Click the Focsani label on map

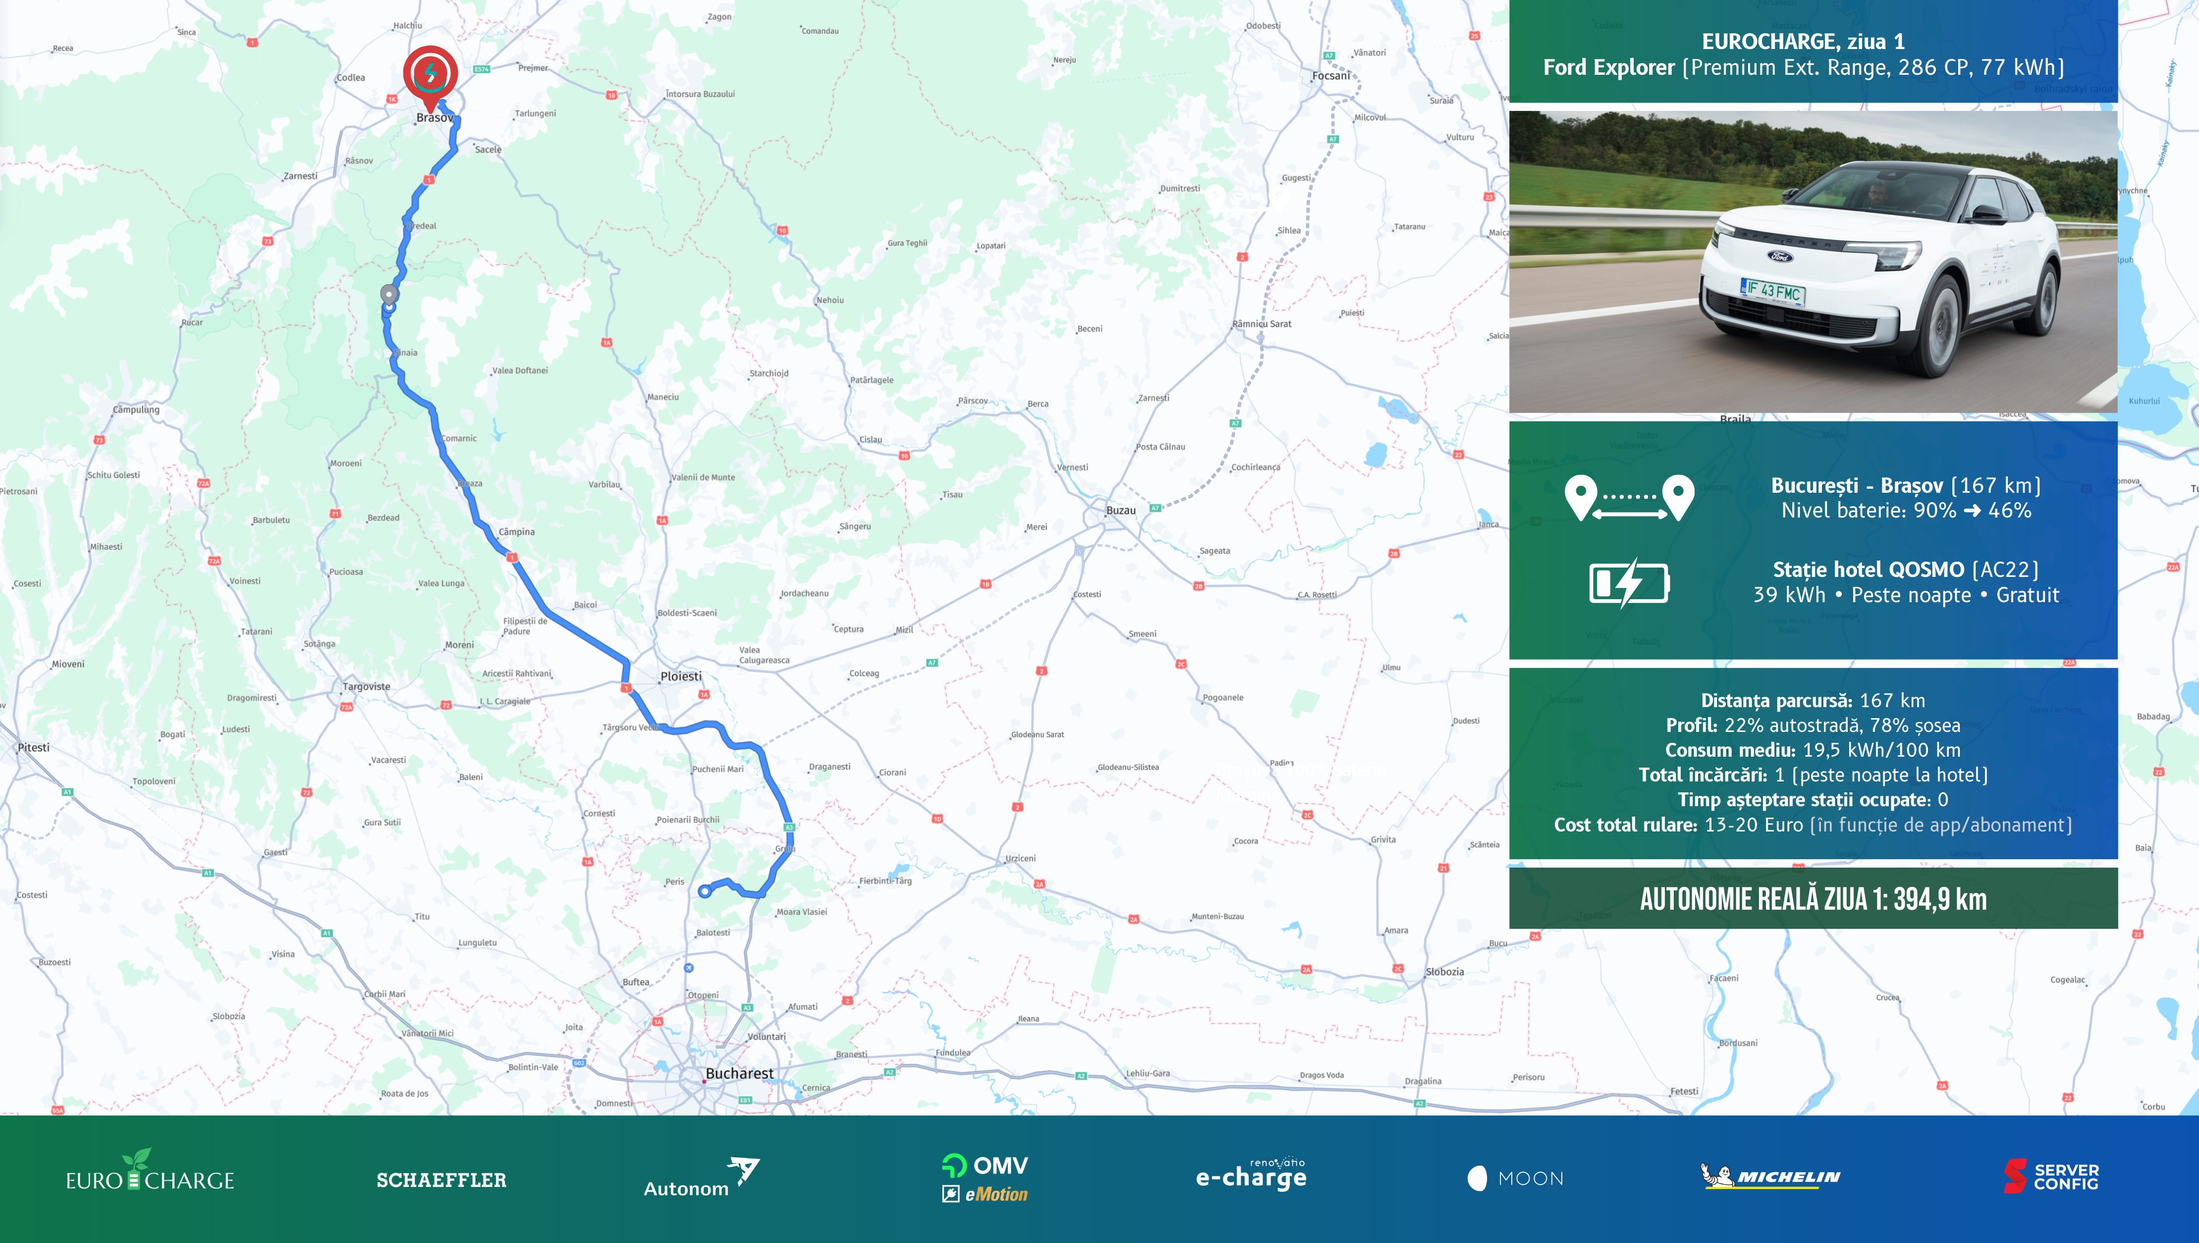pyautogui.click(x=1330, y=76)
